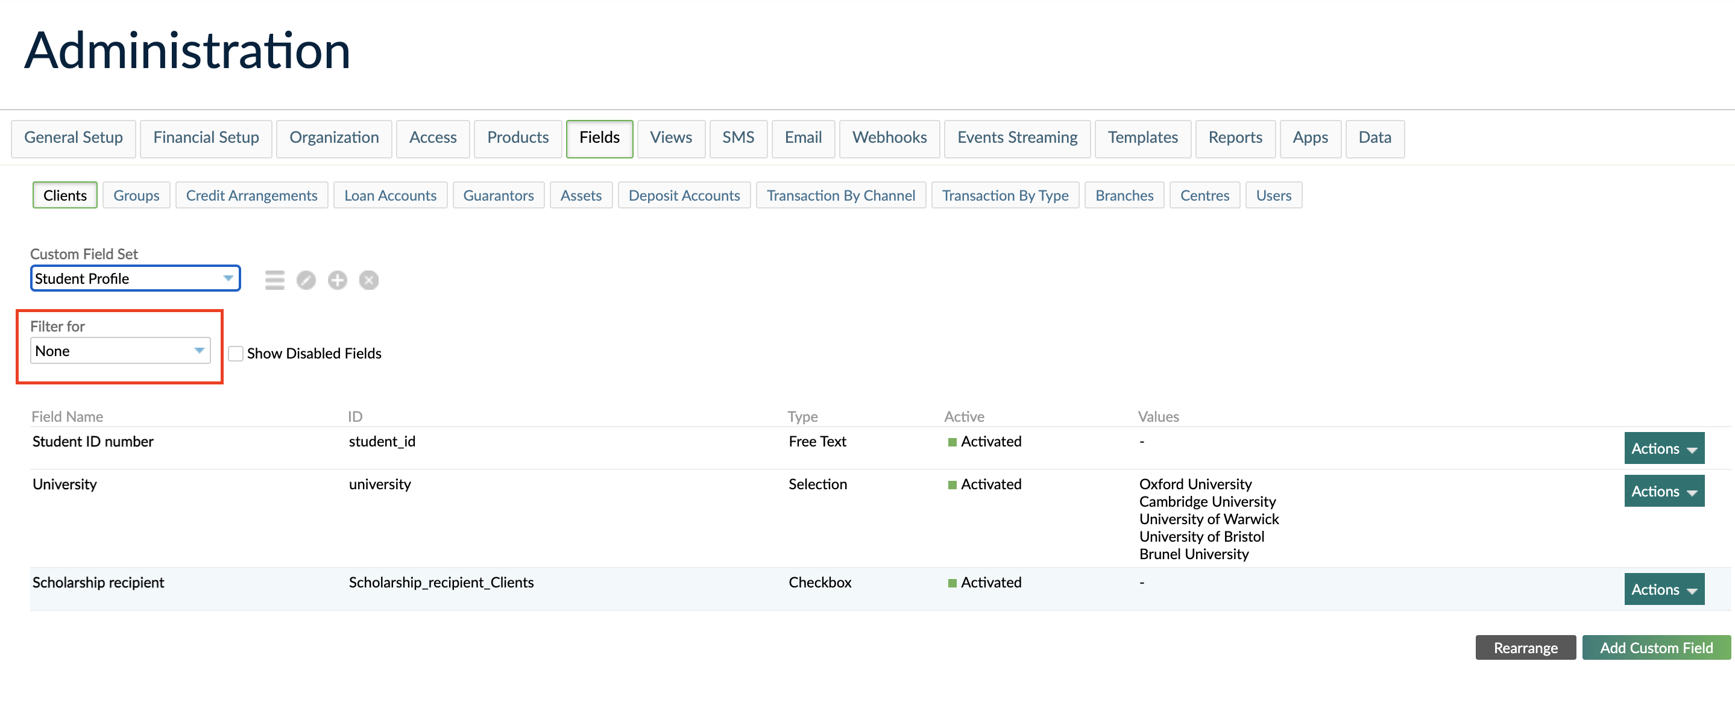Edit the Student Profile set via pencil icon
The image size is (1735, 711).
[306, 280]
